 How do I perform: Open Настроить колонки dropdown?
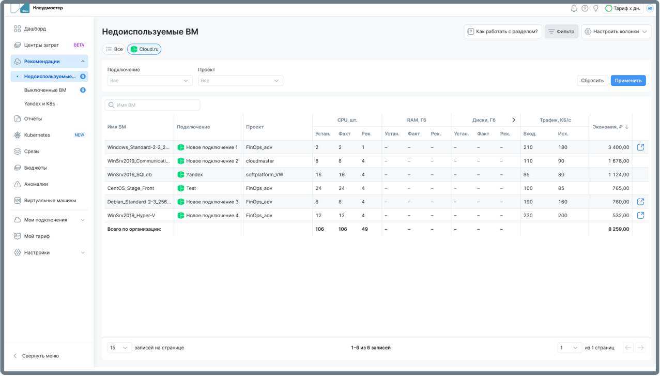[616, 32]
